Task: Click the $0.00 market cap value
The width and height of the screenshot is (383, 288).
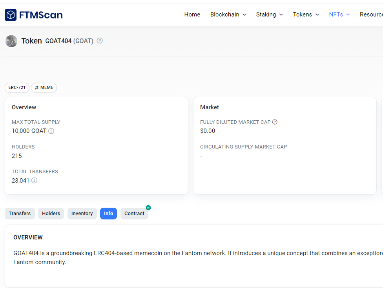Action: pyautogui.click(x=208, y=131)
